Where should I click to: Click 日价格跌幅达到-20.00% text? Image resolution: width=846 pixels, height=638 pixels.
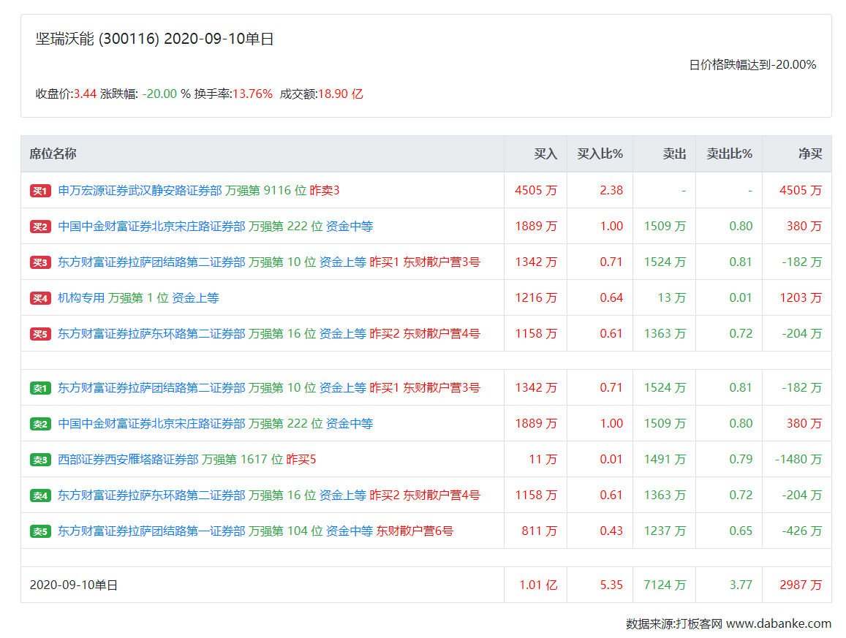tap(752, 65)
